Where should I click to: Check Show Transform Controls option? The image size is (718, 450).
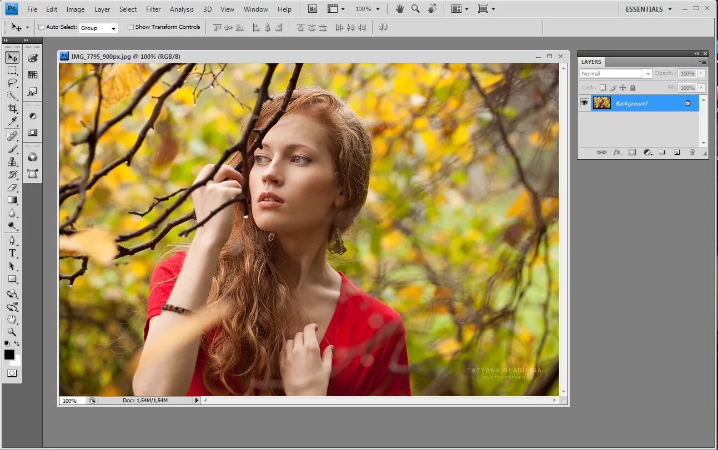click(131, 27)
